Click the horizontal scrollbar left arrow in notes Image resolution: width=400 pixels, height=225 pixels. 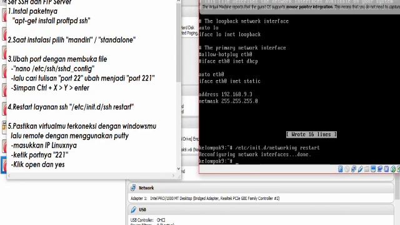tap(9, 176)
